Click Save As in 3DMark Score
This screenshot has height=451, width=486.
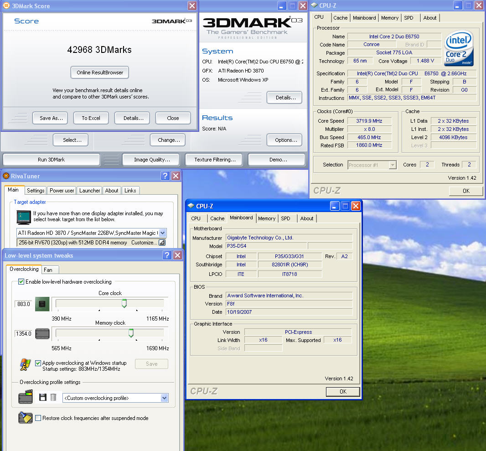[51, 118]
